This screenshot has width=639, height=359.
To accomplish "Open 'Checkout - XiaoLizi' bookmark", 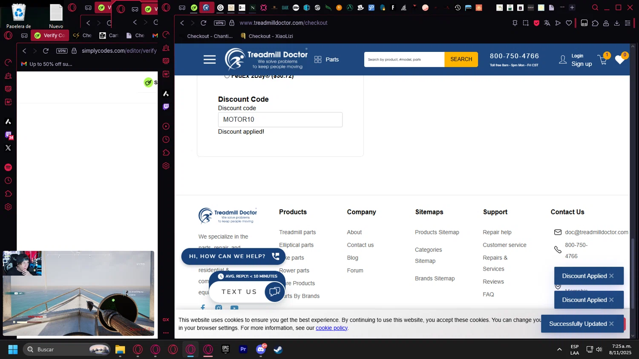I will coord(267,36).
